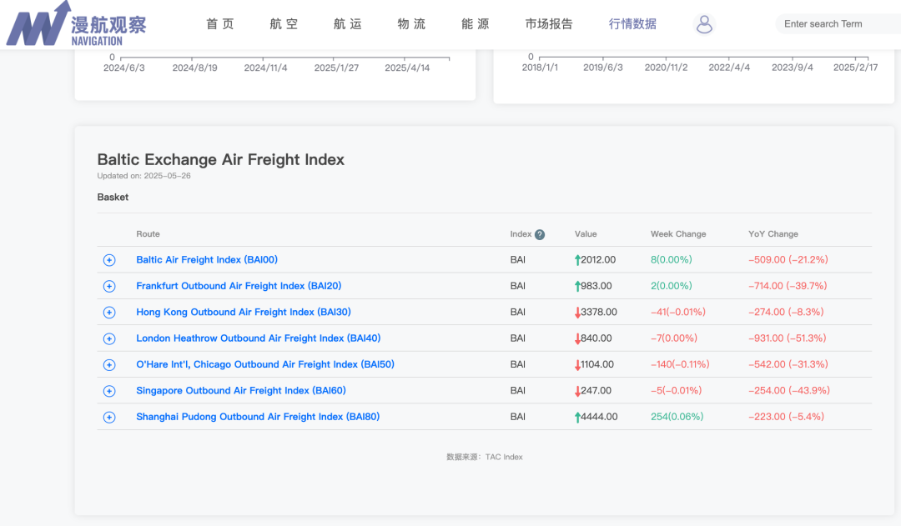
Task: Click the value 840.00 in the London row
Action: pos(596,338)
